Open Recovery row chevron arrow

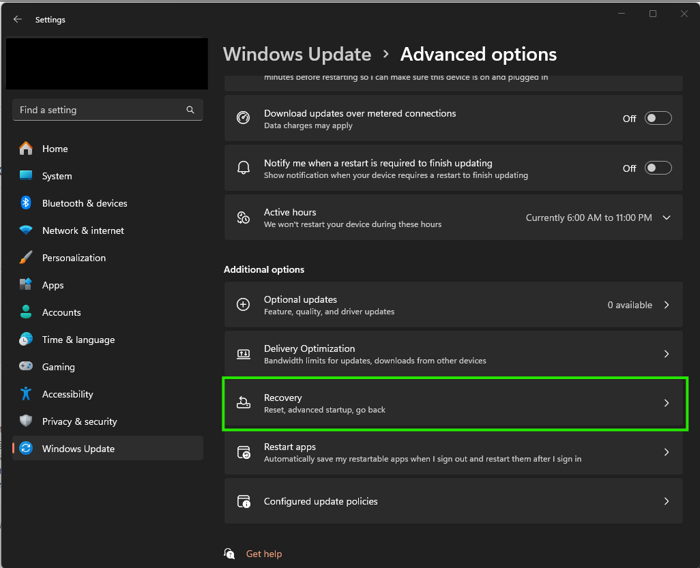pos(667,403)
